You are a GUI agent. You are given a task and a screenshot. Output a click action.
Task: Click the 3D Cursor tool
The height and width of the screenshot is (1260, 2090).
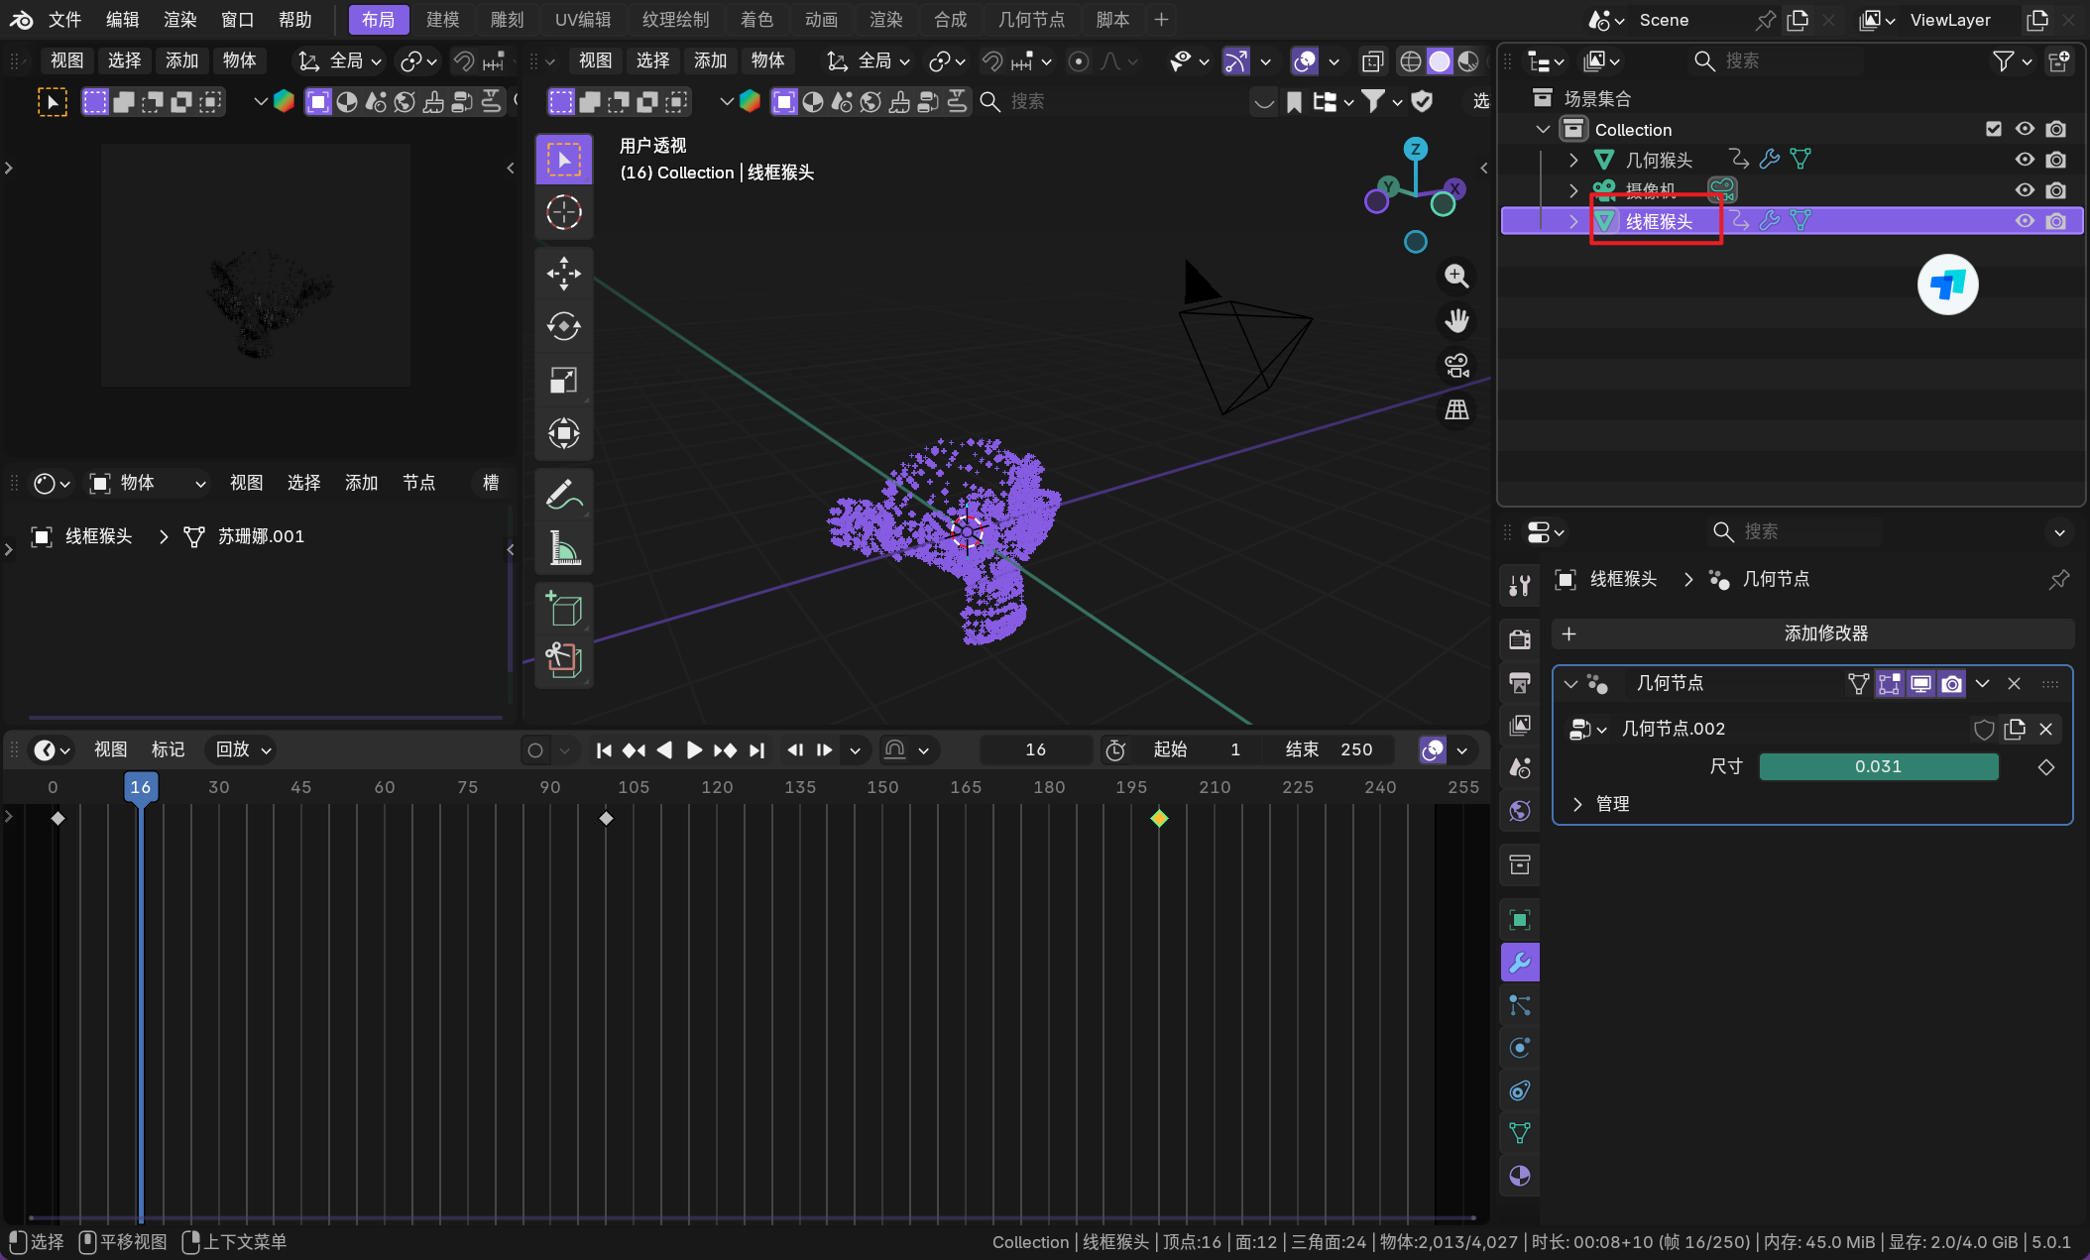tap(563, 212)
